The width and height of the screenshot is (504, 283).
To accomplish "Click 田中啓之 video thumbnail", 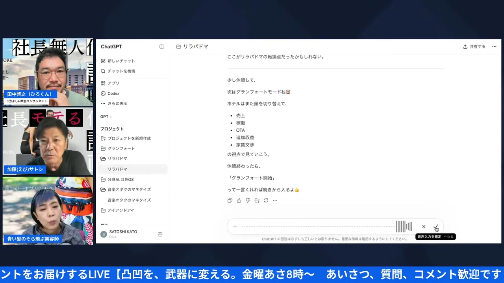I will (x=48, y=72).
